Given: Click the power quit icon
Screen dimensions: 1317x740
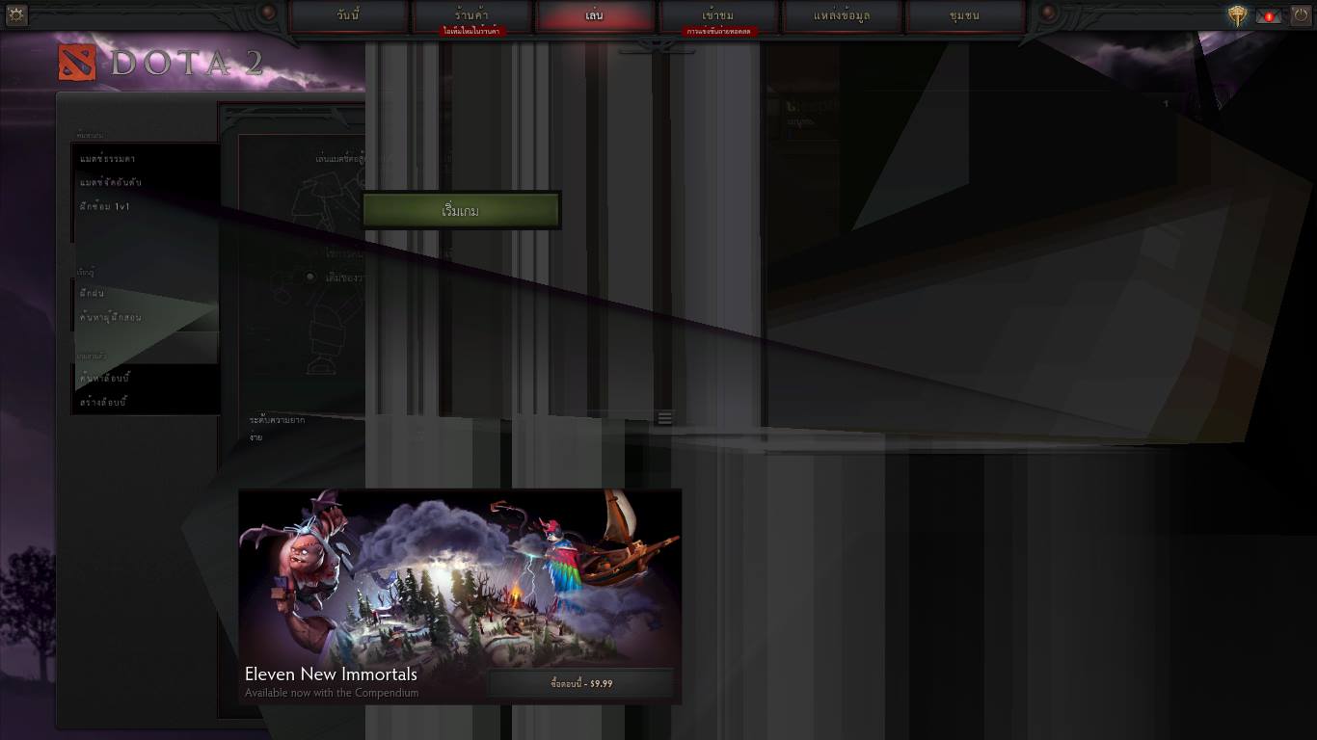Looking at the screenshot, I should pos(1301,15).
